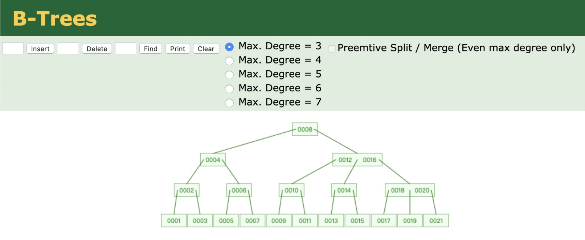The image size is (585, 240).
Task: Click the B-Trees page title
Action: coord(55,18)
